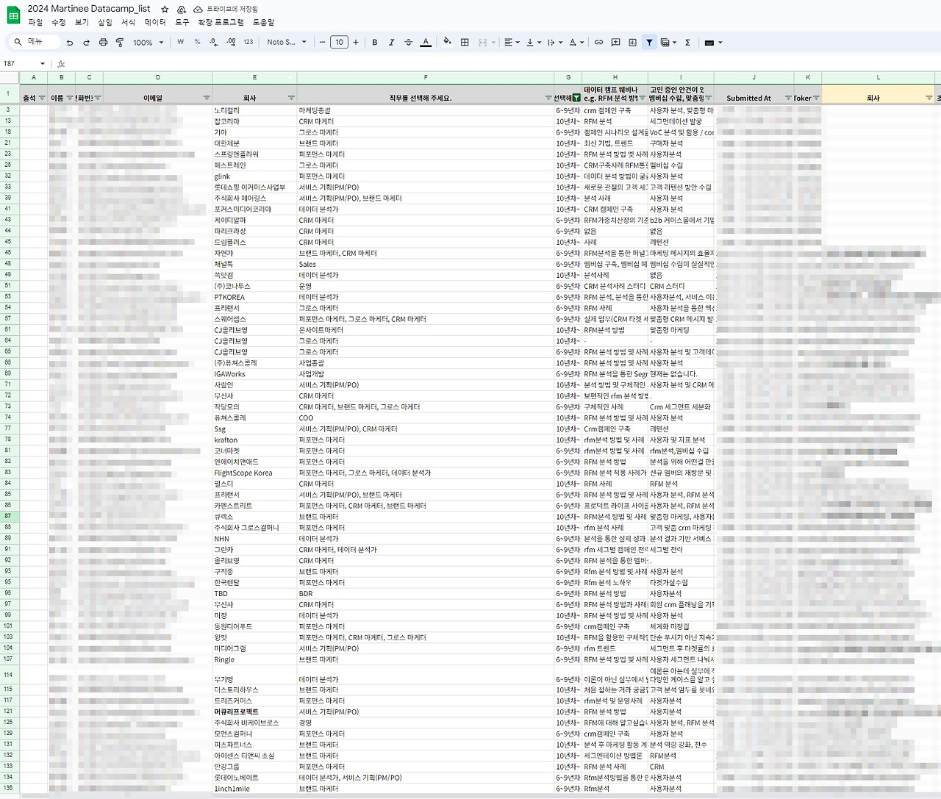Click the Insert chart icon
This screenshot has width=941, height=799.
pyautogui.click(x=632, y=43)
